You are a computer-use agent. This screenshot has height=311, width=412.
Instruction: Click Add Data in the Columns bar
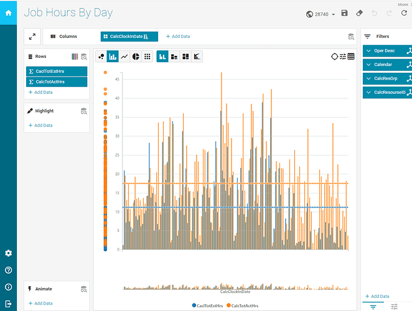178,37
